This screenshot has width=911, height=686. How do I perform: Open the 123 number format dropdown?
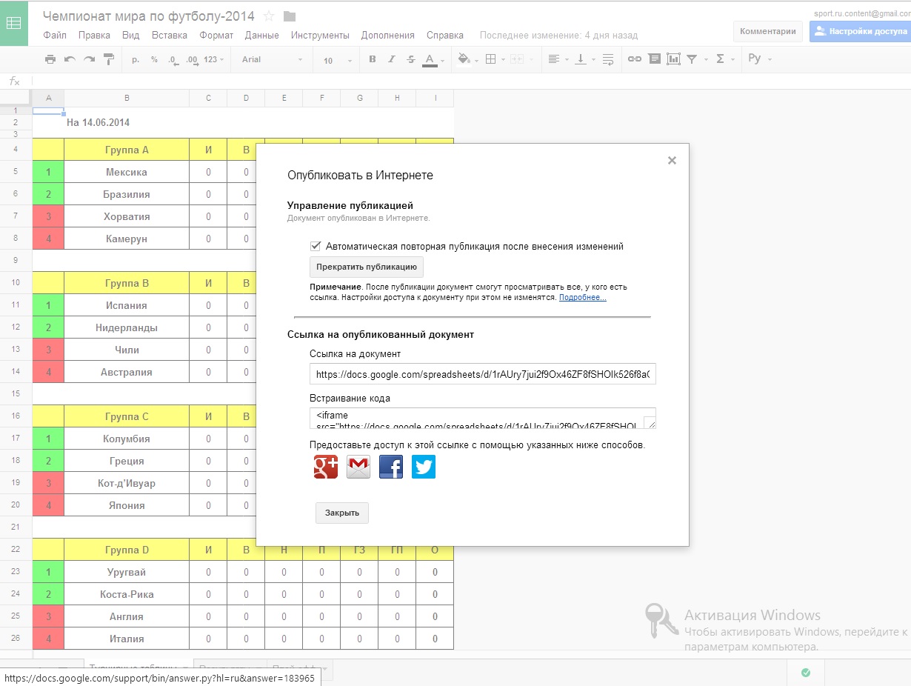pyautogui.click(x=214, y=59)
